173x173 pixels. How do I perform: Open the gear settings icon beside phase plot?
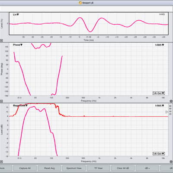point(171,101)
